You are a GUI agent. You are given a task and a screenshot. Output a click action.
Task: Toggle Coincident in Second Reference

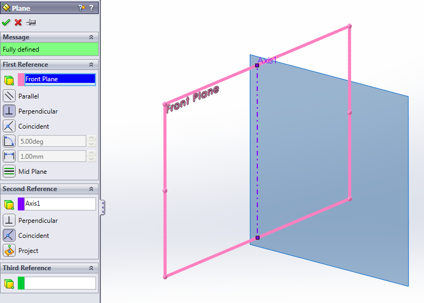coord(9,236)
